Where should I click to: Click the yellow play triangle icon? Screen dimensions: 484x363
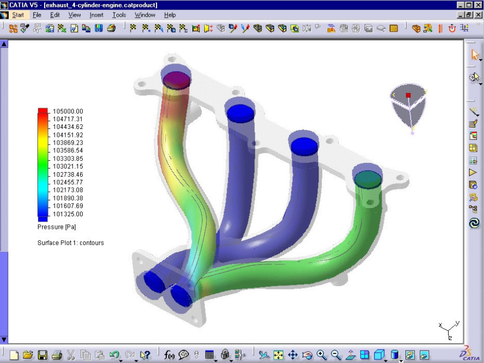click(x=473, y=173)
